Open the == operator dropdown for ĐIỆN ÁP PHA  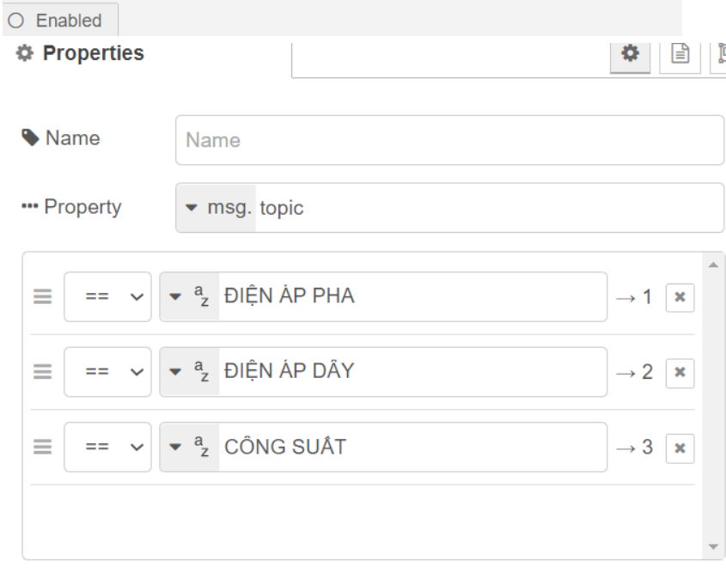click(x=107, y=297)
